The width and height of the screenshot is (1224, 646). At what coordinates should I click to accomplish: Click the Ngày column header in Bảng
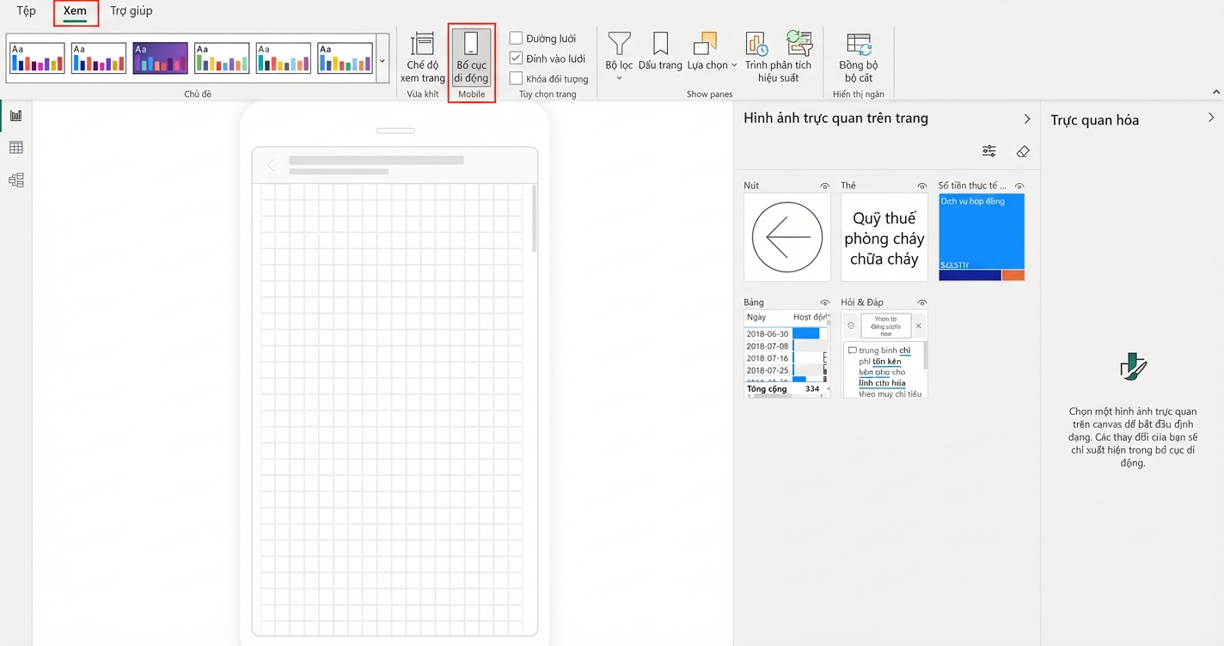coord(756,317)
